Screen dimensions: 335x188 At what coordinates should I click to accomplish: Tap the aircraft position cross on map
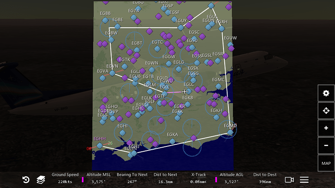(x=184, y=92)
